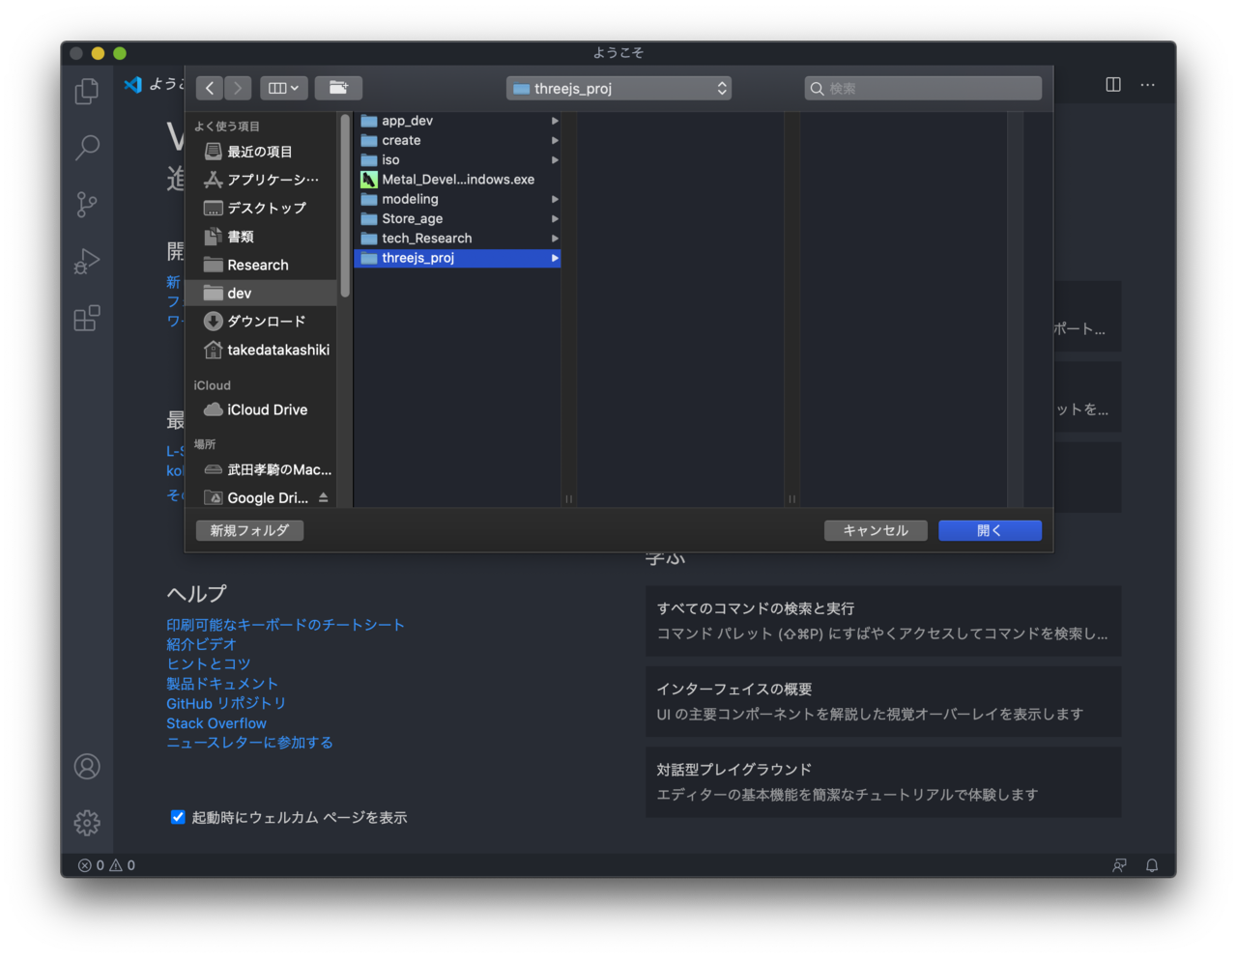Select dev folder in sidebar

(x=260, y=293)
